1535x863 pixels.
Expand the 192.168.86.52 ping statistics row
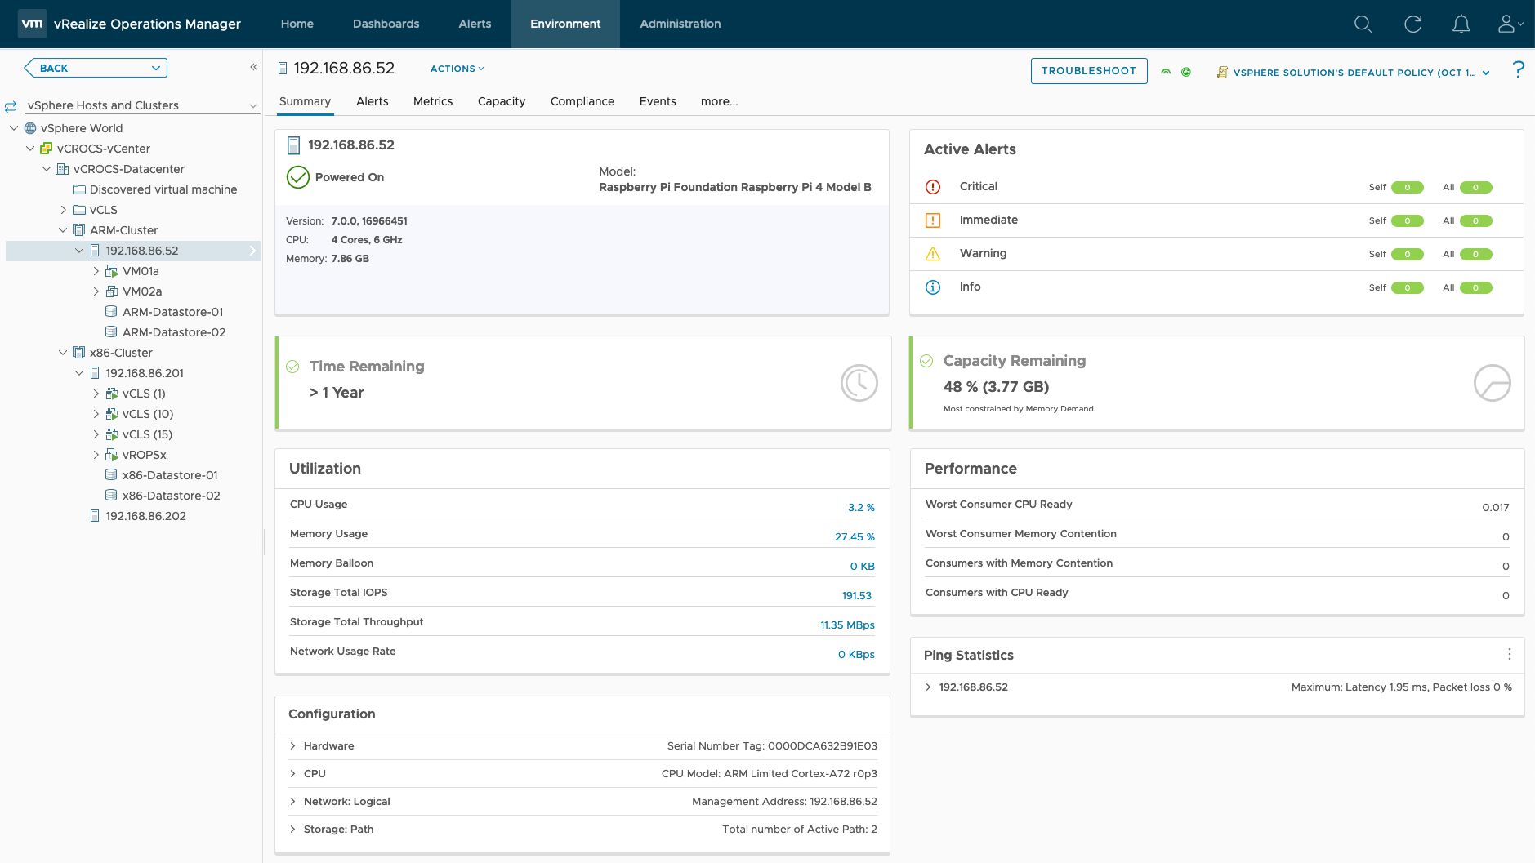[x=929, y=687]
